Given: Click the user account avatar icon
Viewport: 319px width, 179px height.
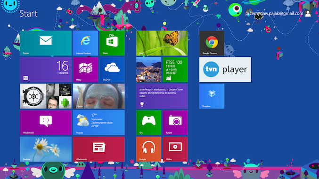Looking at the screenshot, I should point(308,14).
